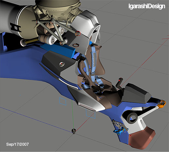Select the small black bolt at the axis origin
Screen dimensions: 169x152
74,131
